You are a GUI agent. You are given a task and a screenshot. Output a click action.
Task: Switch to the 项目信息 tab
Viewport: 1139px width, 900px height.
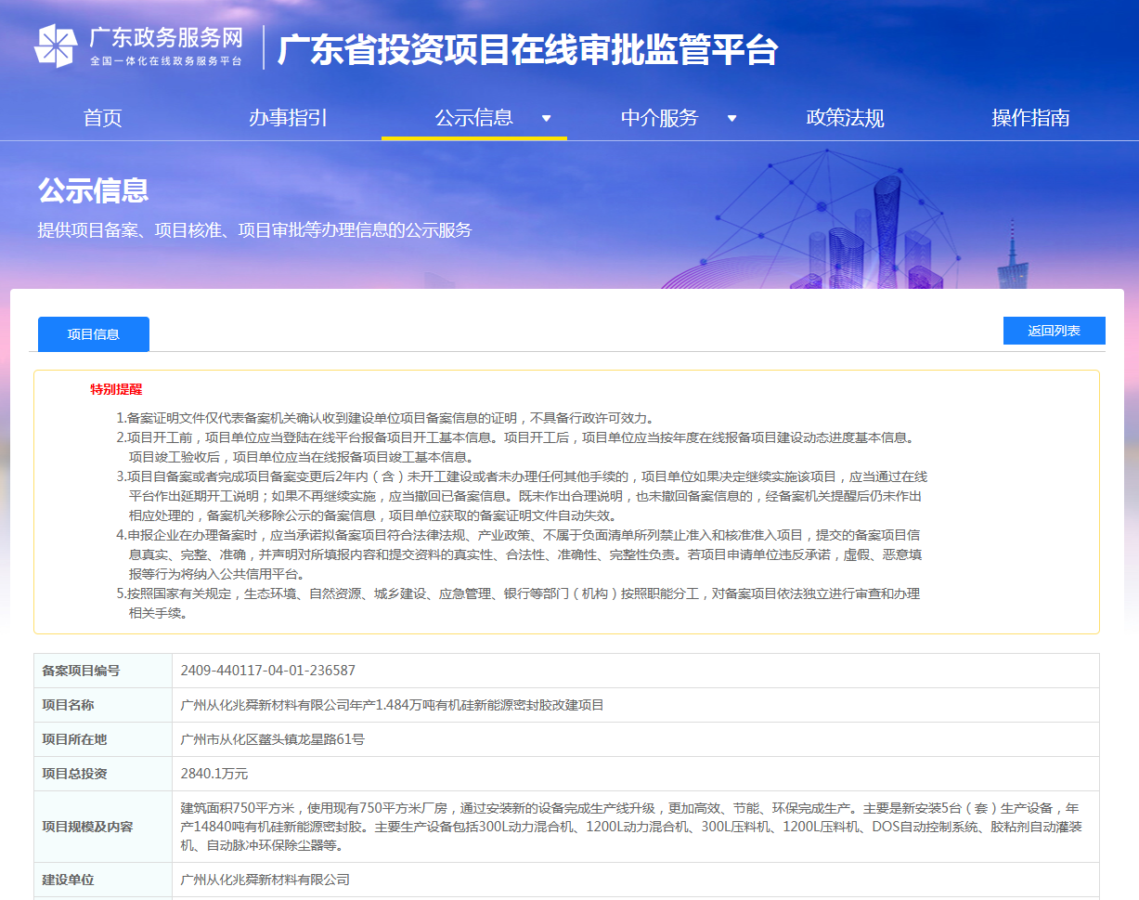pos(94,334)
